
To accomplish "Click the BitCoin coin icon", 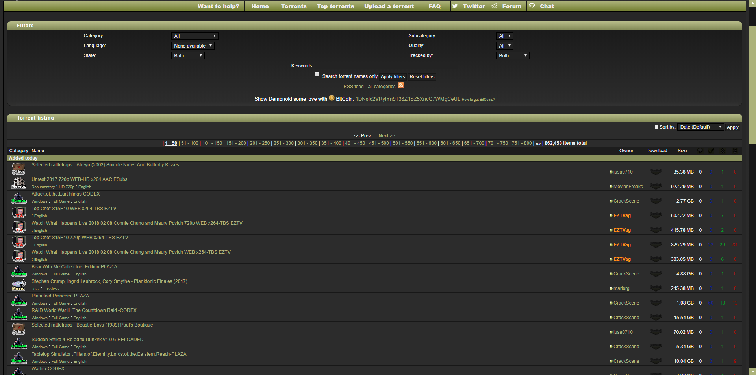I will click(332, 98).
